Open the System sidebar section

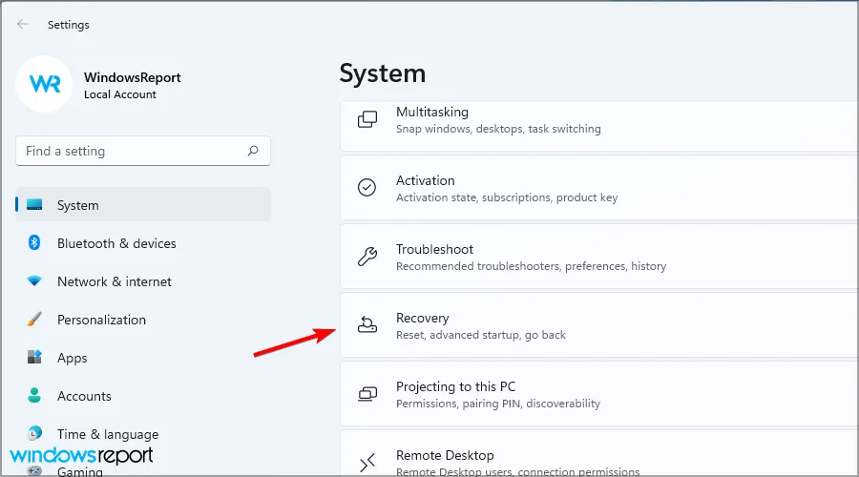click(143, 205)
